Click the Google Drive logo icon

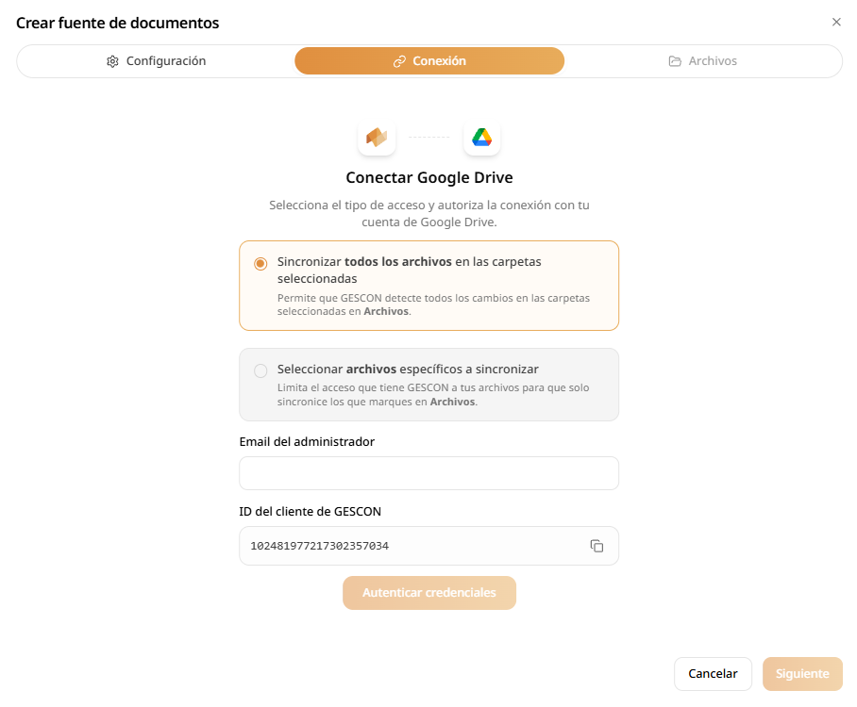pyautogui.click(x=482, y=137)
